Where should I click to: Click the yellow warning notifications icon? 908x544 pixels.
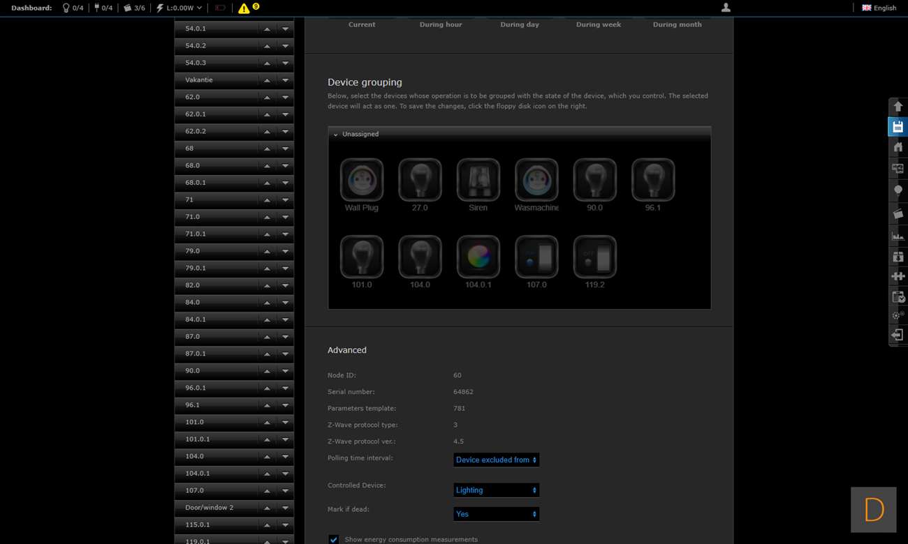click(x=244, y=8)
